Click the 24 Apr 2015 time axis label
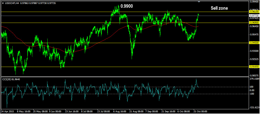 pyautogui.click(x=7, y=111)
